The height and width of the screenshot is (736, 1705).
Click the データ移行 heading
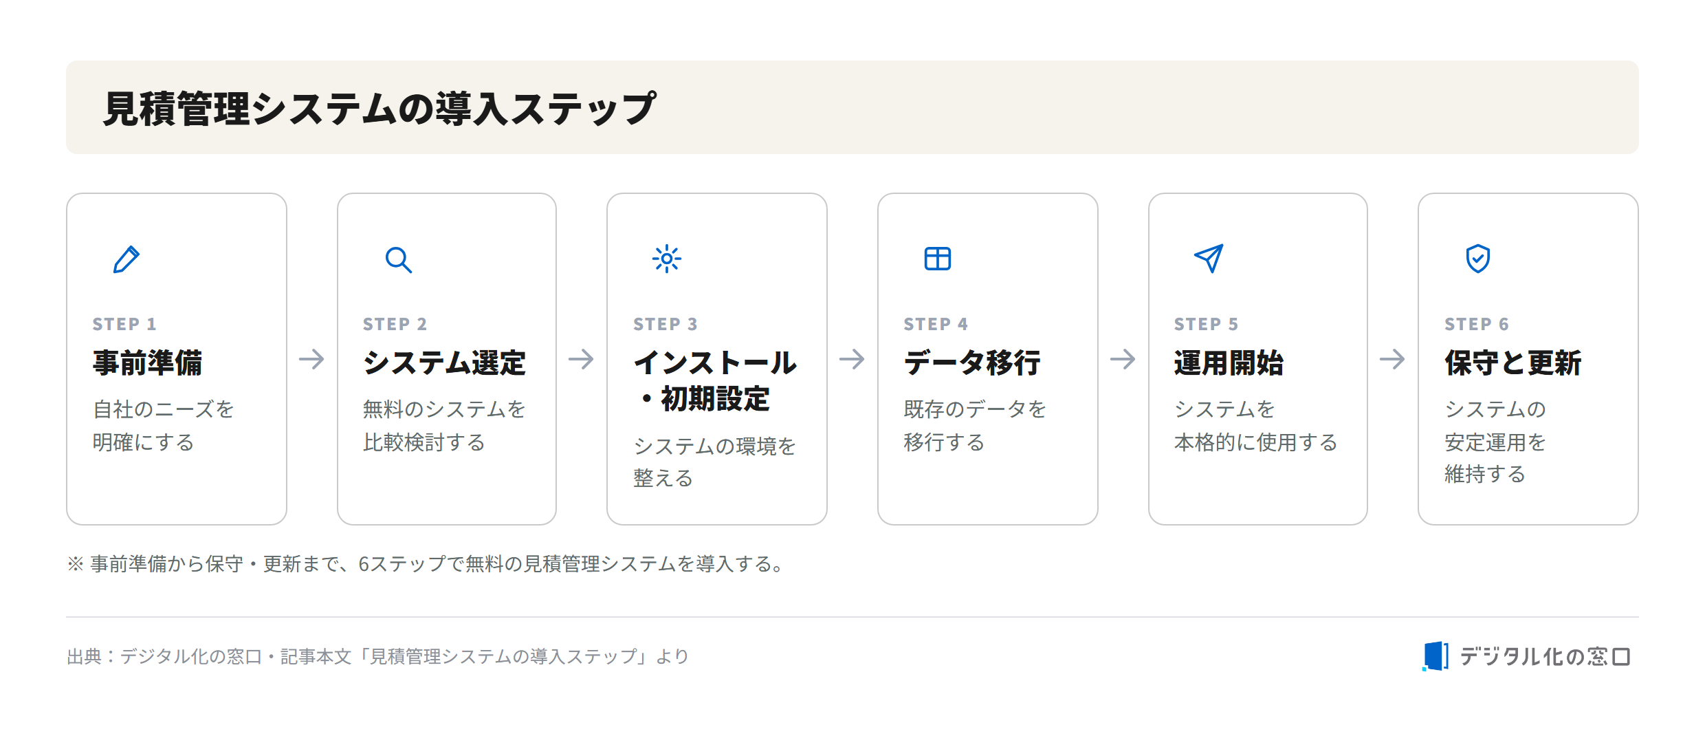(x=972, y=362)
